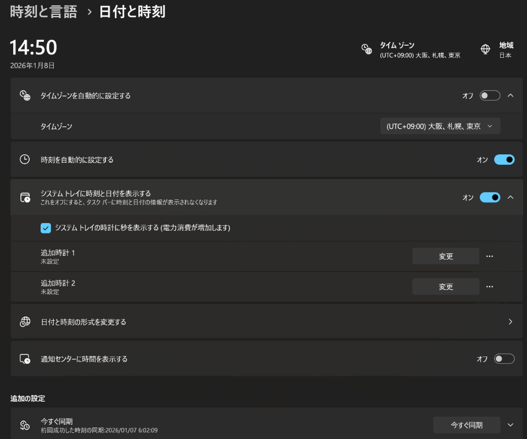This screenshot has width=527, height=439.
Task: Open more options for 追加時計 2
Action: point(490,287)
